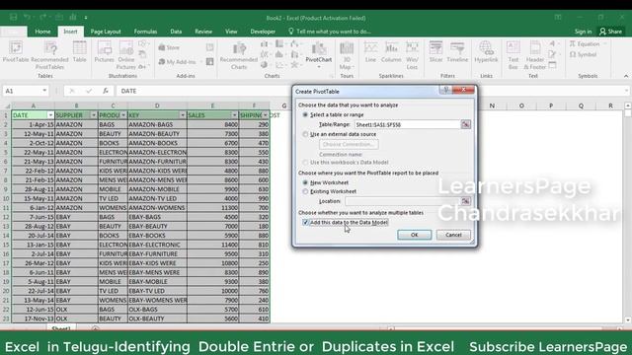Click the Slicer filter icon

435,52
